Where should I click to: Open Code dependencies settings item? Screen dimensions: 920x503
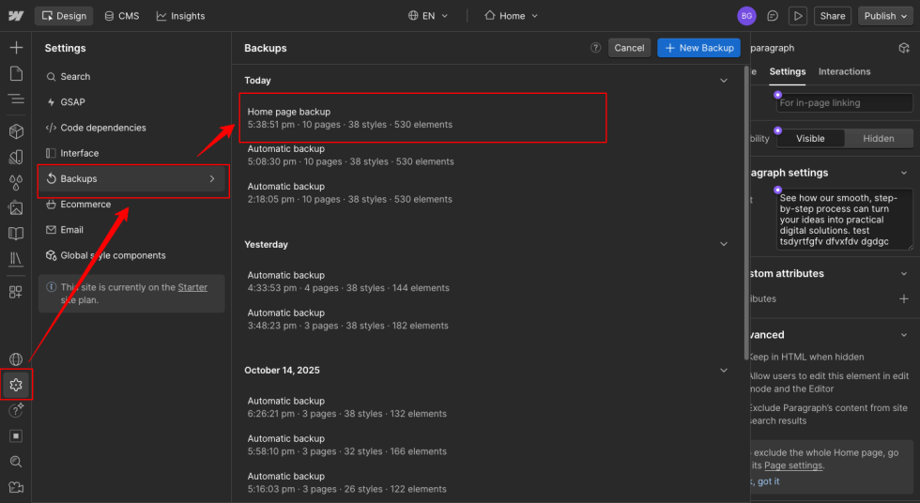(131, 128)
